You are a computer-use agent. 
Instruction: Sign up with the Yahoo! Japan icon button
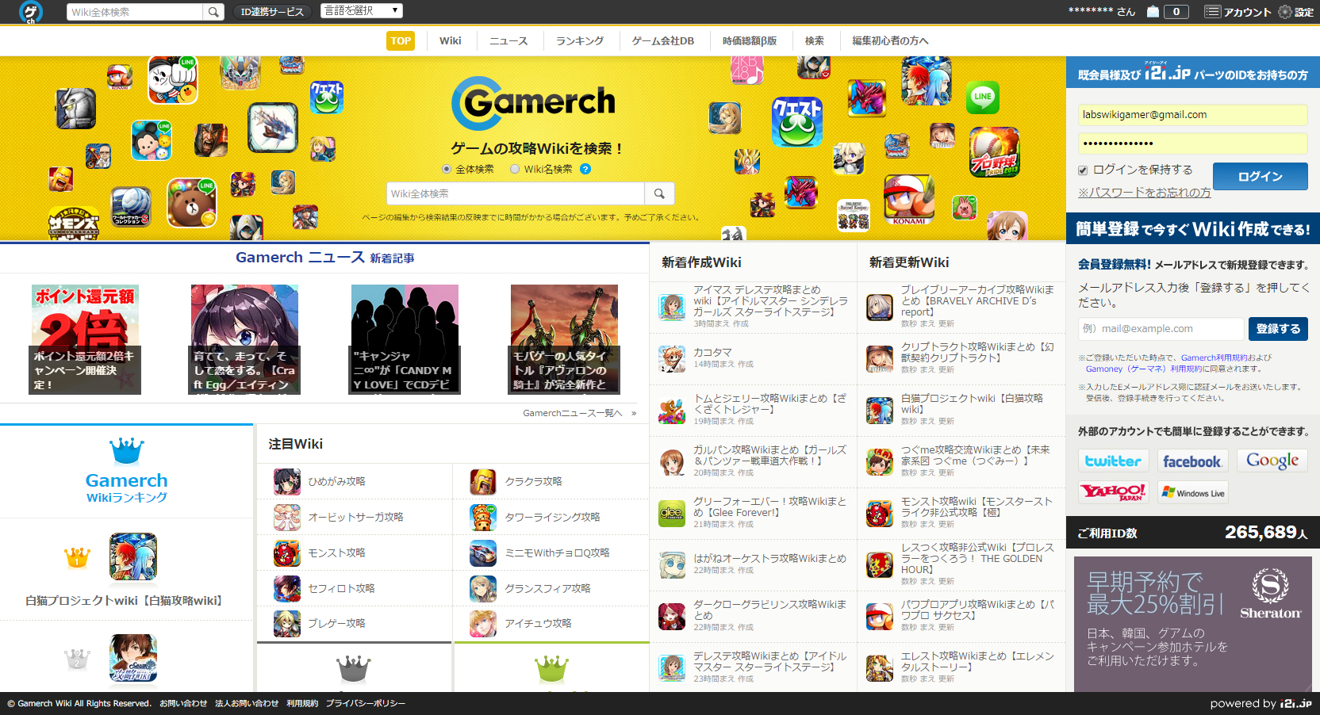(x=1112, y=492)
